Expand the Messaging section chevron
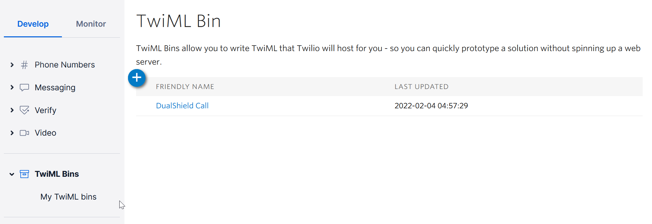Viewport: 652px width, 224px height. click(12, 87)
